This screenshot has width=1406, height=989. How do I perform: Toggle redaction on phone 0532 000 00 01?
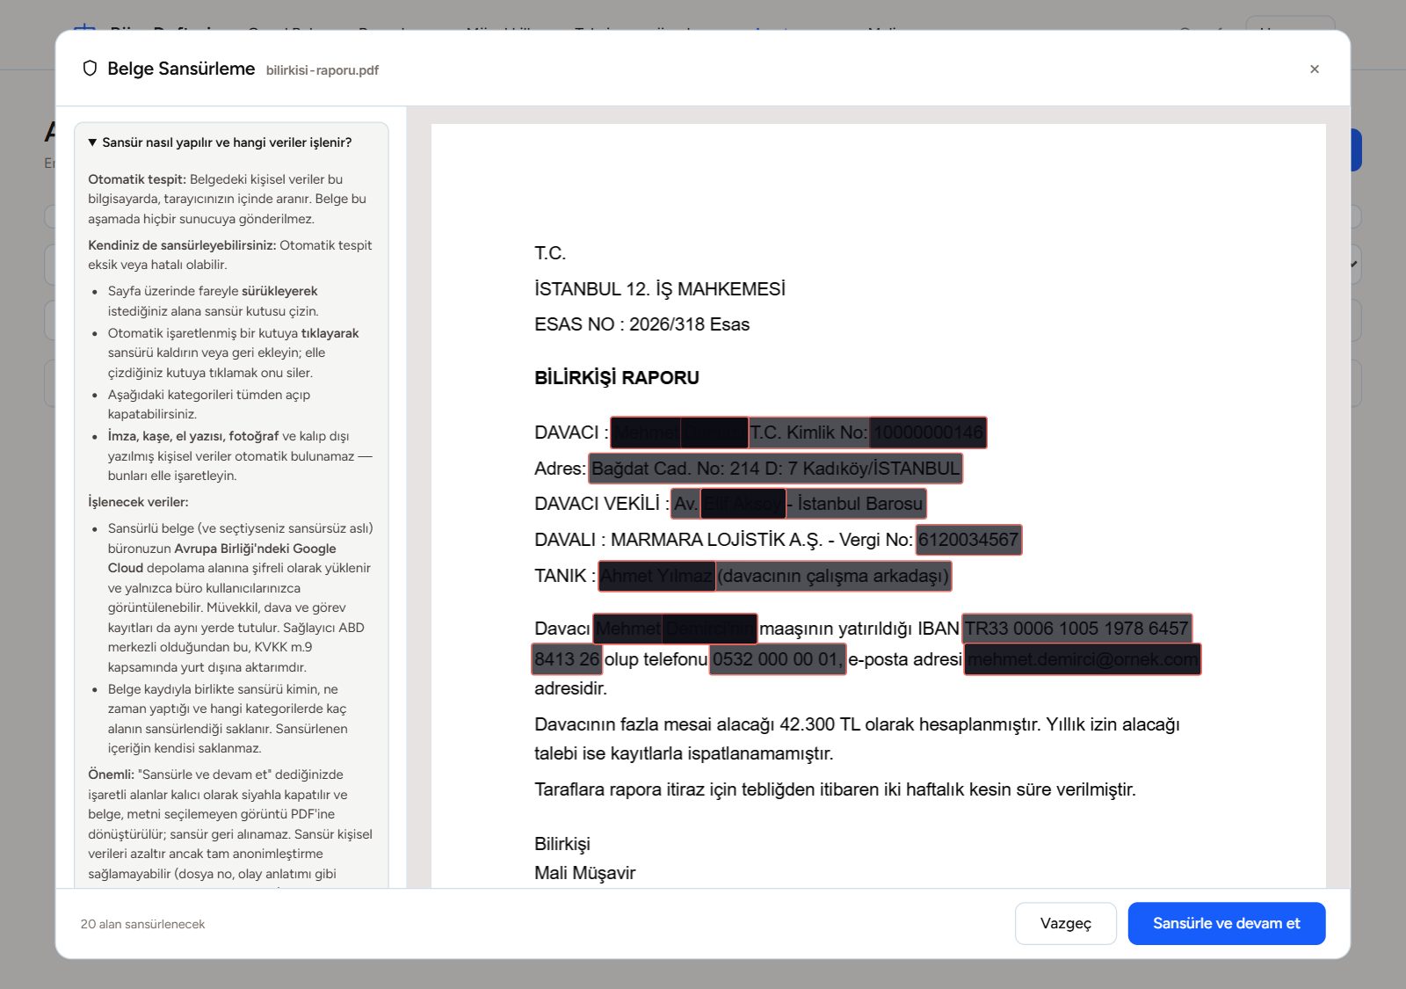777,659
